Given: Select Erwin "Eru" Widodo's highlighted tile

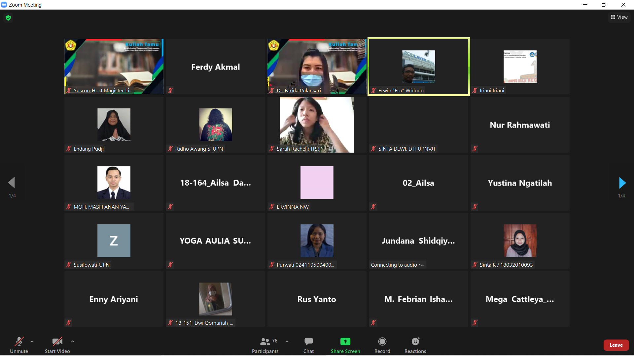Looking at the screenshot, I should [x=418, y=67].
